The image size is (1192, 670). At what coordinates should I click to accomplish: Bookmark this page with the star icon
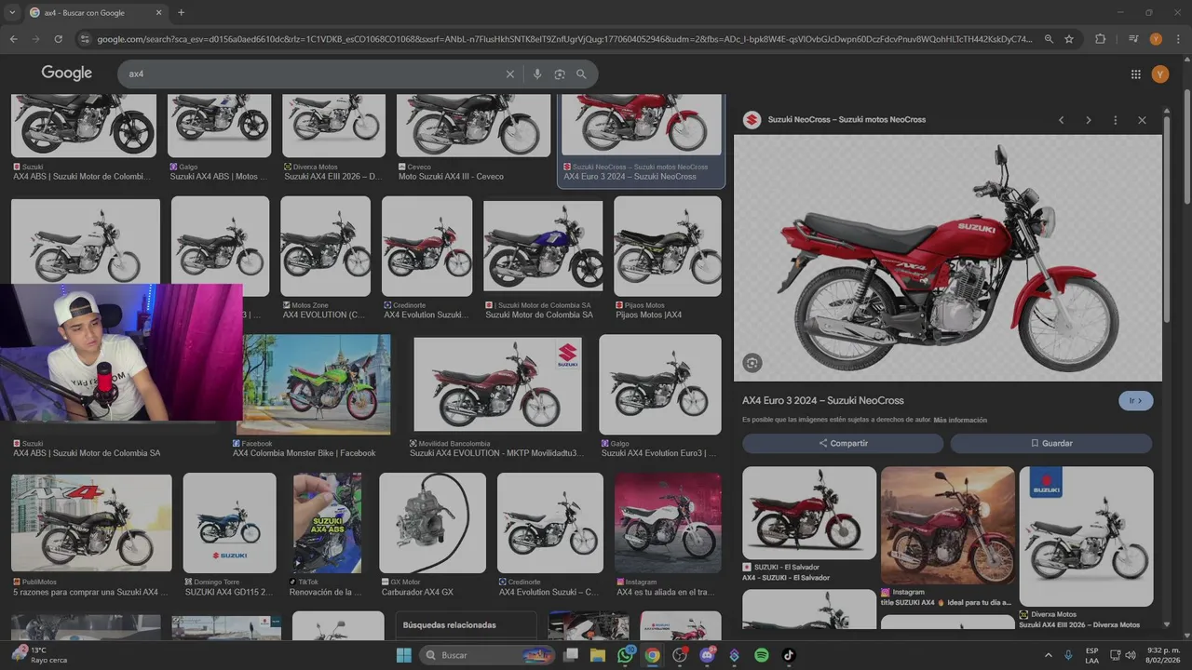[1069, 39]
